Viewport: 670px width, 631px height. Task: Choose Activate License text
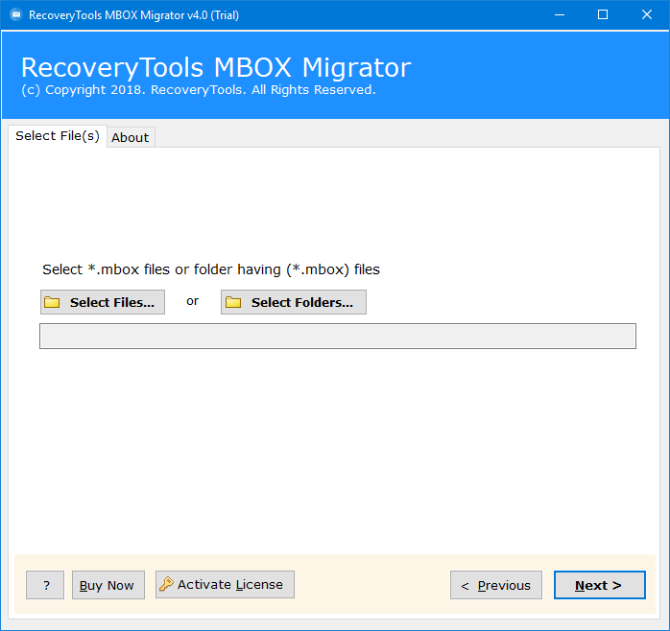point(230,584)
